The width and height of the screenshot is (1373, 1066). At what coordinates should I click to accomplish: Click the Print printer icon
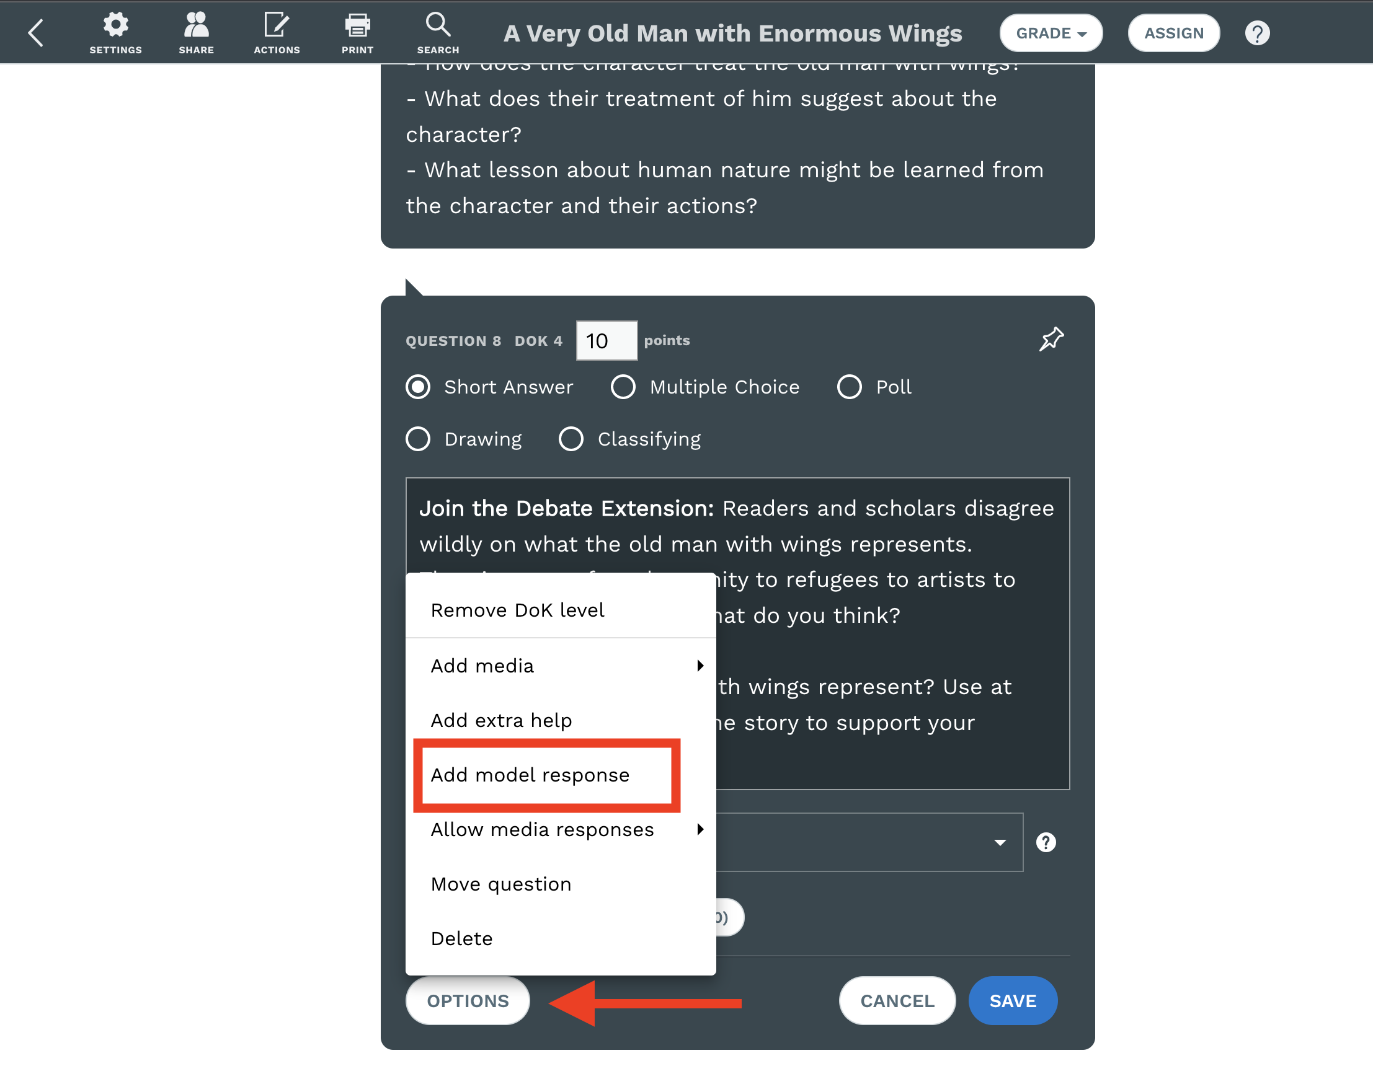(x=357, y=33)
